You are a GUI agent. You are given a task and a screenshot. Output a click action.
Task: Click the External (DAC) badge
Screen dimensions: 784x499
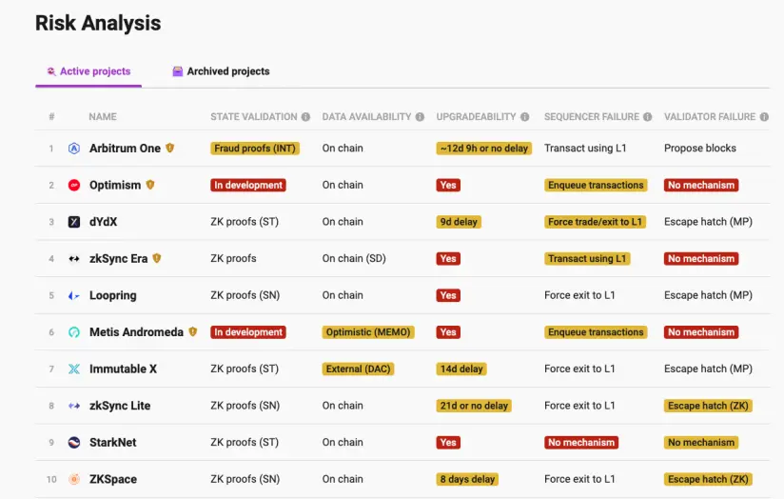click(358, 369)
